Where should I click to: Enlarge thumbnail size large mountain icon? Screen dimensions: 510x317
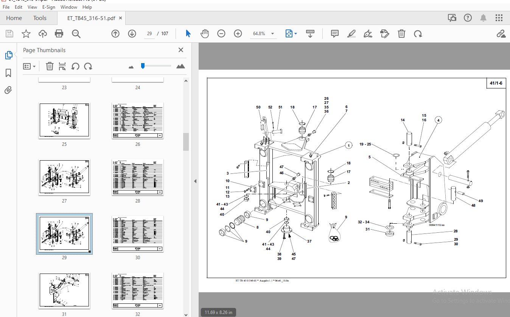click(180, 66)
